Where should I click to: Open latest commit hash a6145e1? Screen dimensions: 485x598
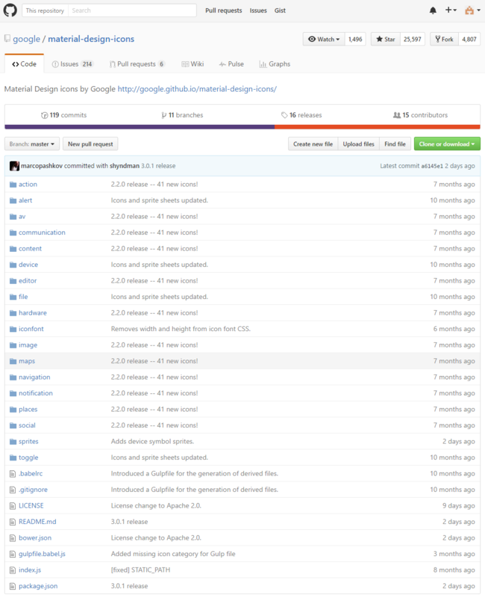[432, 166]
